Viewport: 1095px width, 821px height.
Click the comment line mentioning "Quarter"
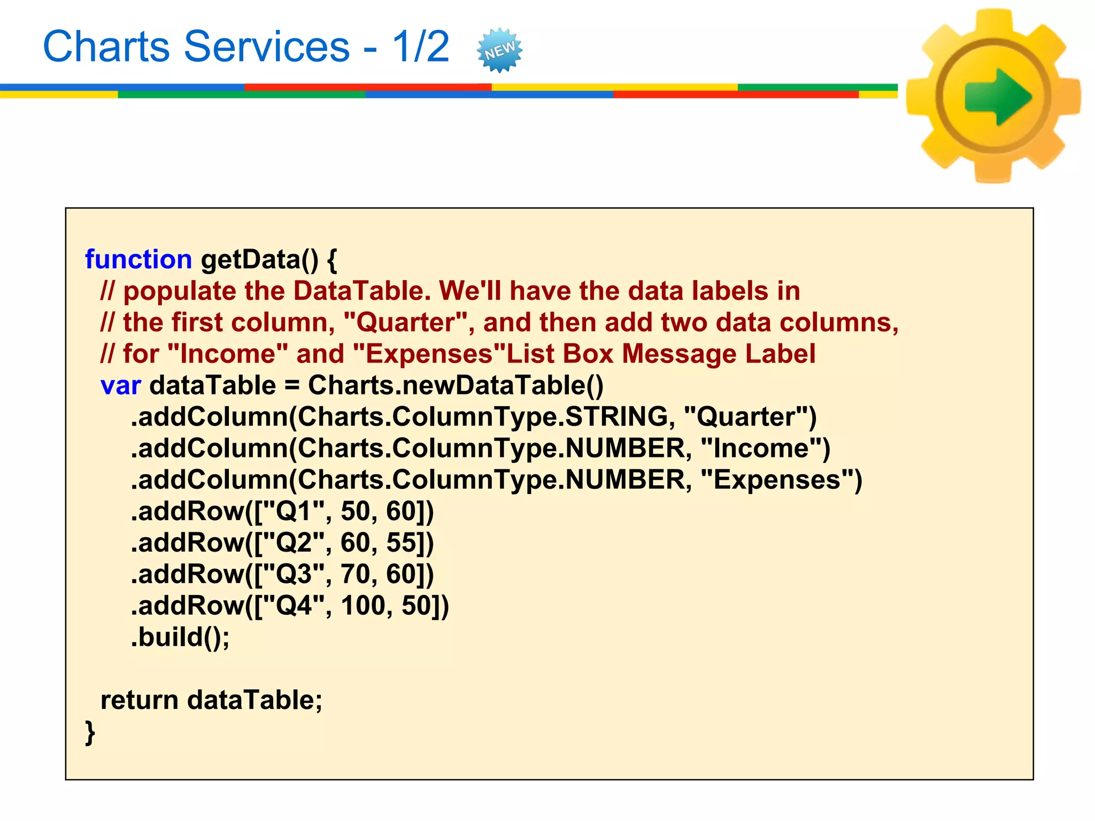coord(499,323)
